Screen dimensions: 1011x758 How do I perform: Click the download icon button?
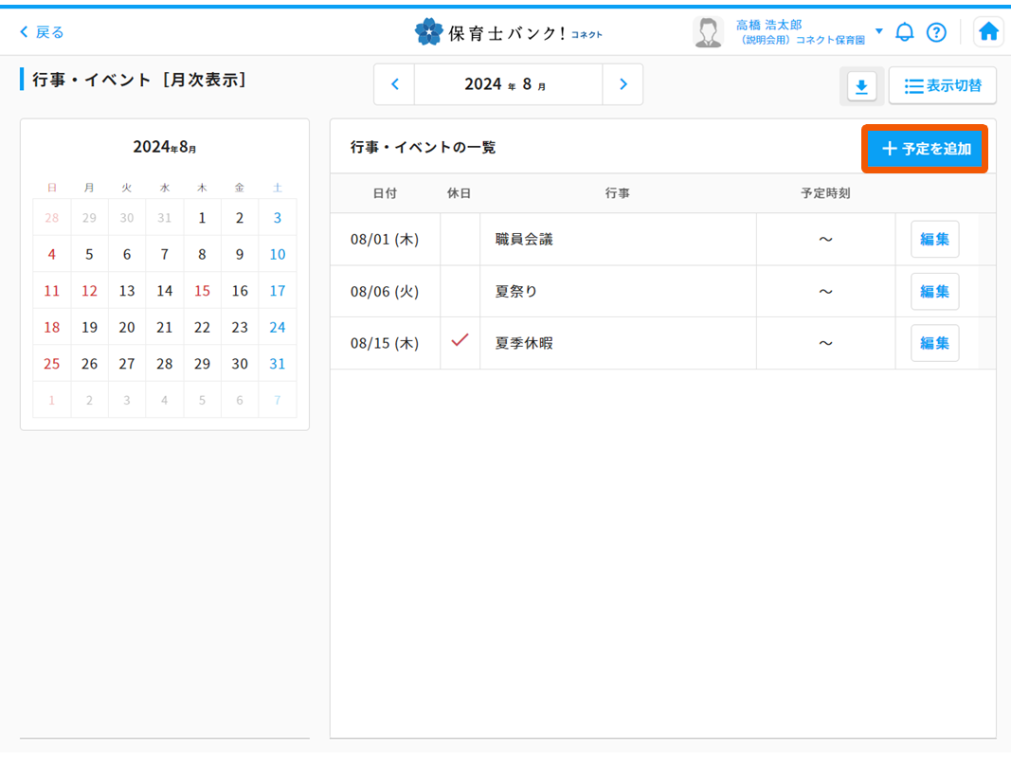tap(861, 86)
